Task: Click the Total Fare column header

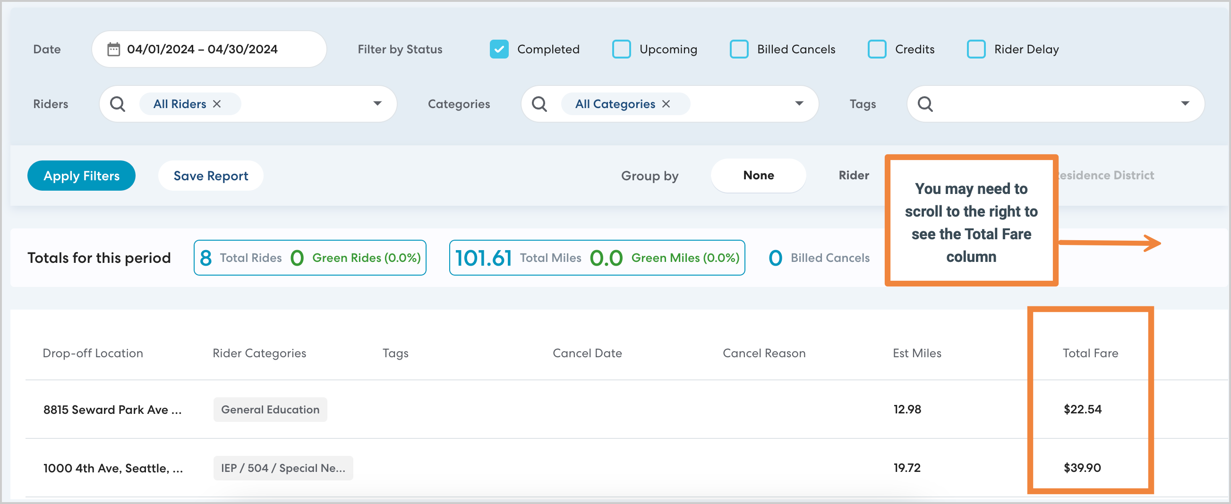Action: (1090, 353)
